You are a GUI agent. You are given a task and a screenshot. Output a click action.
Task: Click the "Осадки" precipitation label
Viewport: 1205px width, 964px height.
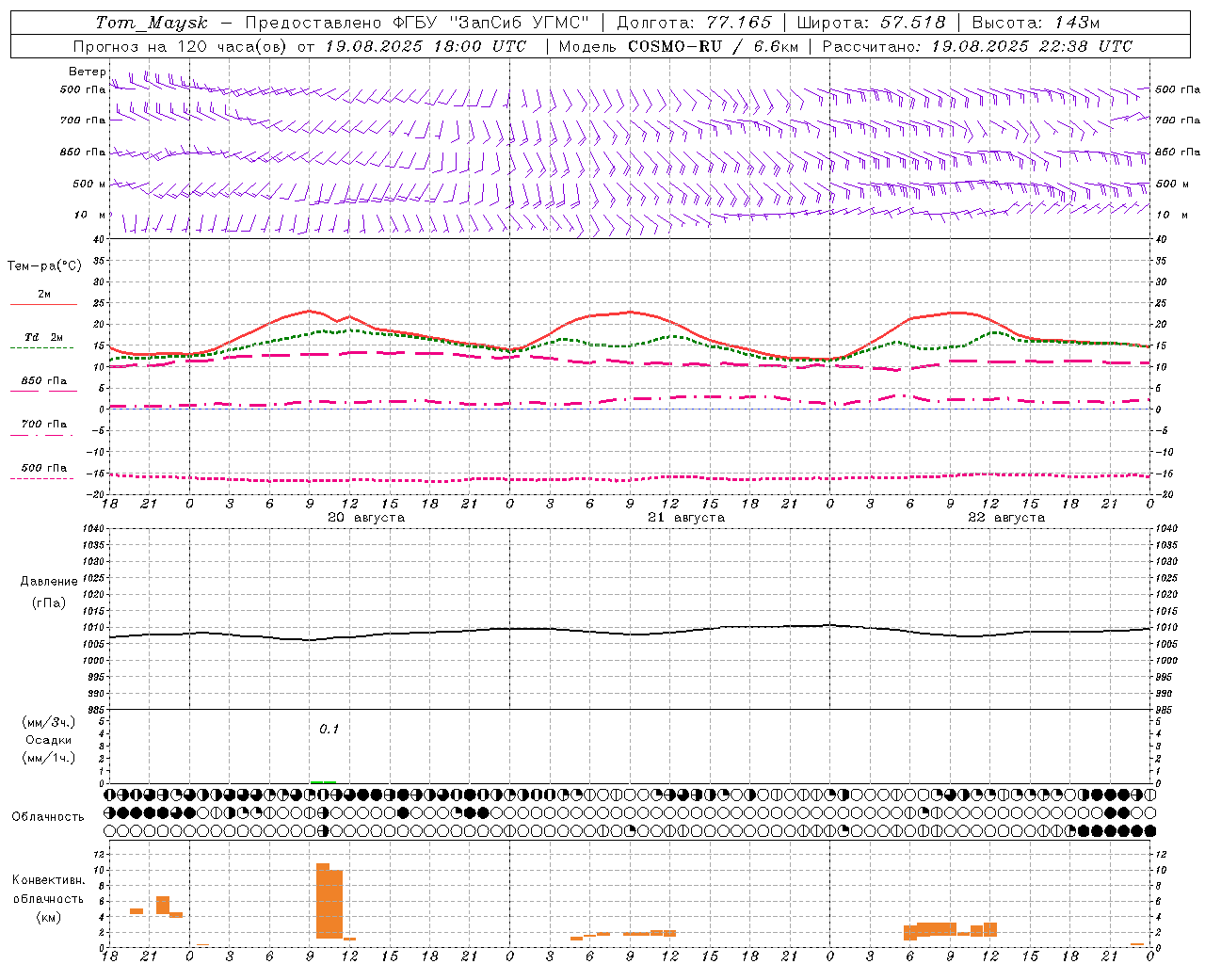(x=49, y=740)
